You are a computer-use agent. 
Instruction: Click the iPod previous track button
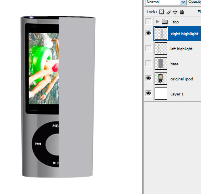coord(38,144)
